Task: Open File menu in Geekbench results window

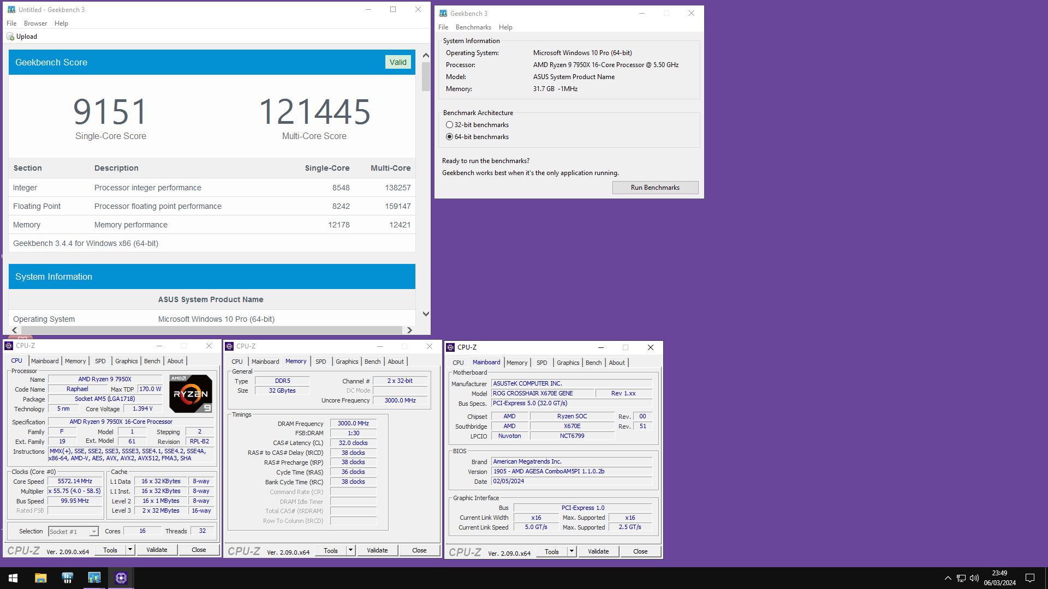Action: tap(11, 23)
